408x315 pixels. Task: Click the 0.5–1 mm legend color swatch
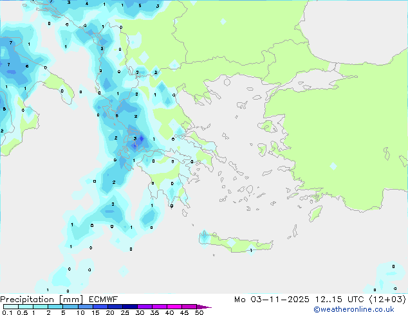(26, 307)
